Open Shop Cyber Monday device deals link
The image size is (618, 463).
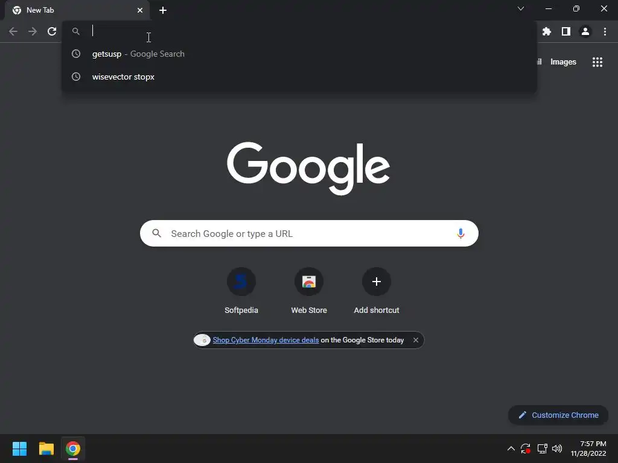(x=266, y=340)
